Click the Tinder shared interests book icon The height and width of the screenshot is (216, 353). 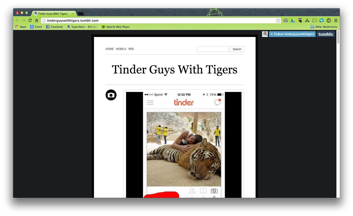click(203, 191)
